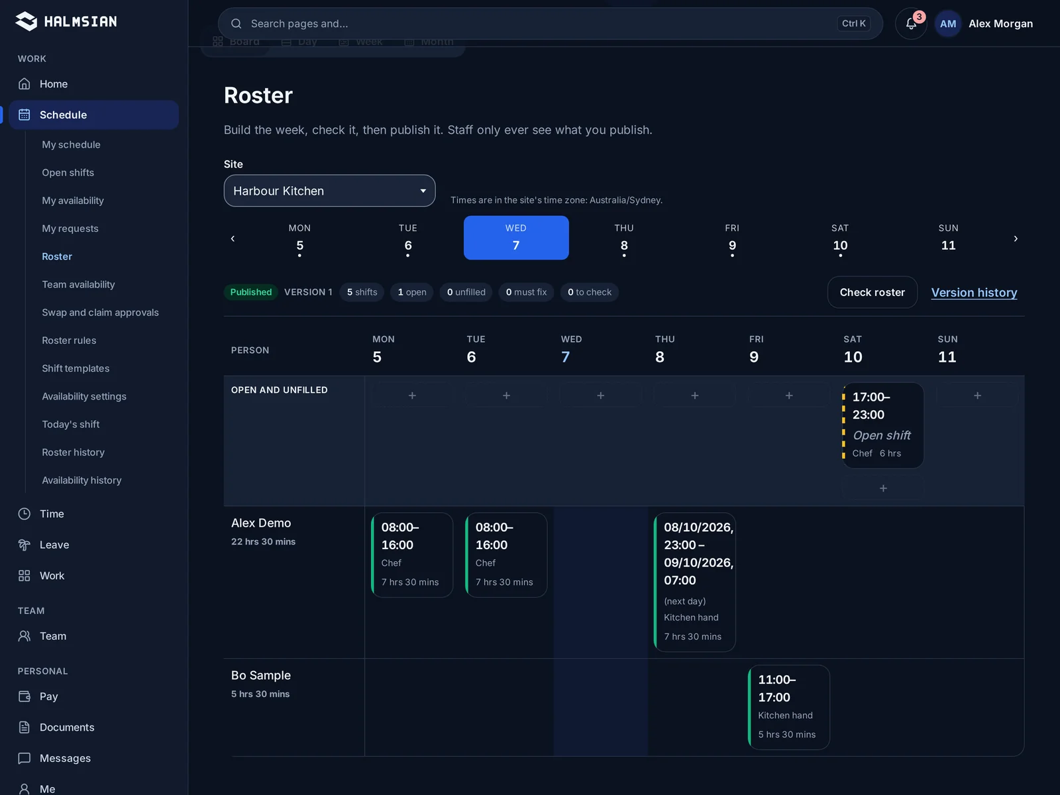Select MON 5 in day strip

(299, 238)
